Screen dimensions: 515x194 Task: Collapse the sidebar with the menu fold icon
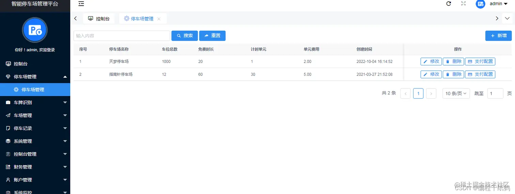coord(81,4)
